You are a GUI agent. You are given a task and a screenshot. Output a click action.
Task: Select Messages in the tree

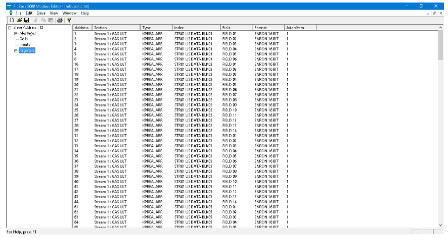pyautogui.click(x=27, y=33)
